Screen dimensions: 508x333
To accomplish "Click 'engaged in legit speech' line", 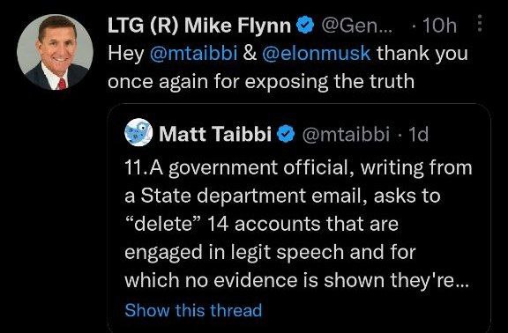I will [x=270, y=252].
